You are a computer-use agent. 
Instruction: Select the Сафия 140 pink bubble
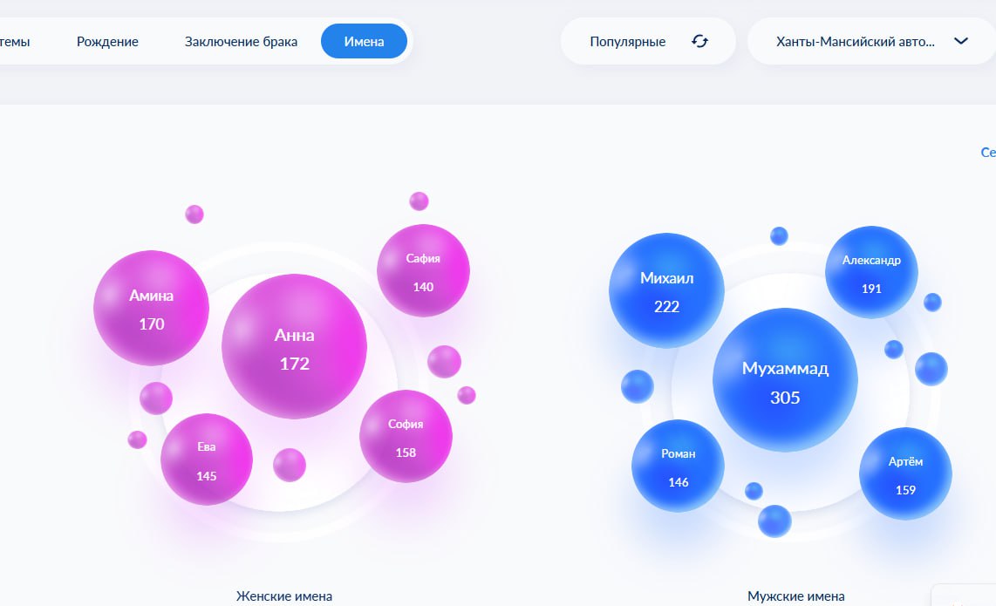pyautogui.click(x=423, y=270)
